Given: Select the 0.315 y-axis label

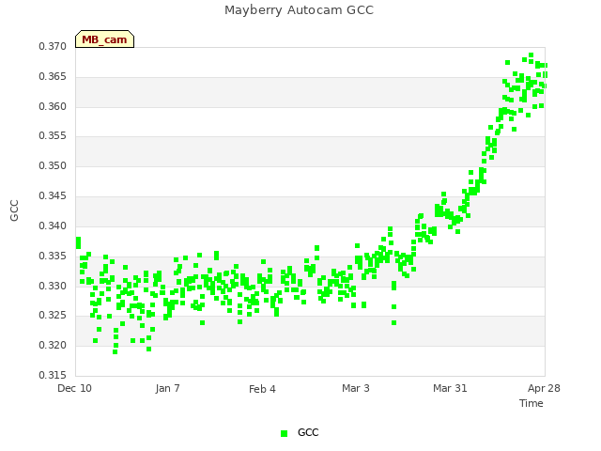Looking at the screenshot, I should 53,375.
